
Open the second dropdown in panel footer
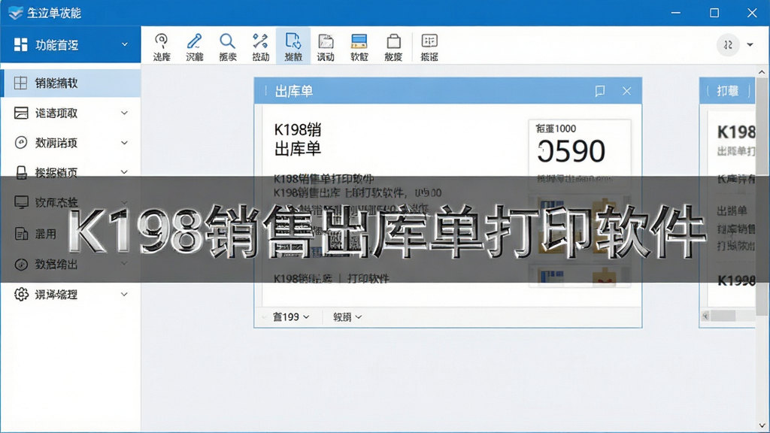pos(347,317)
